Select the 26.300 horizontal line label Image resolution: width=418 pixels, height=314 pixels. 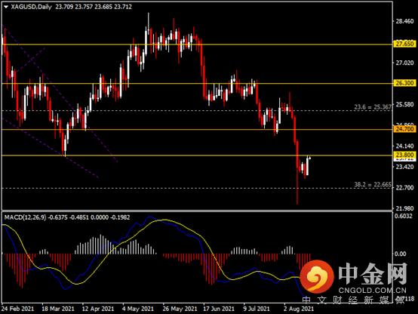coord(404,83)
